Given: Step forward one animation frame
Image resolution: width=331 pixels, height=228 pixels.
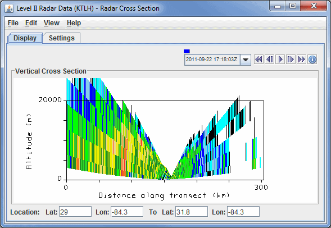Looking at the screenshot, I should (291, 60).
